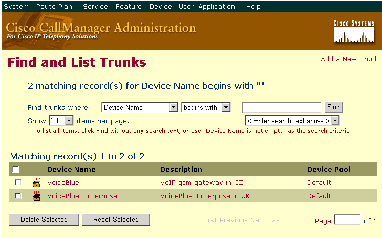Check the VoiceBlue row checkbox
This screenshot has height=238, width=382.
pyautogui.click(x=18, y=182)
